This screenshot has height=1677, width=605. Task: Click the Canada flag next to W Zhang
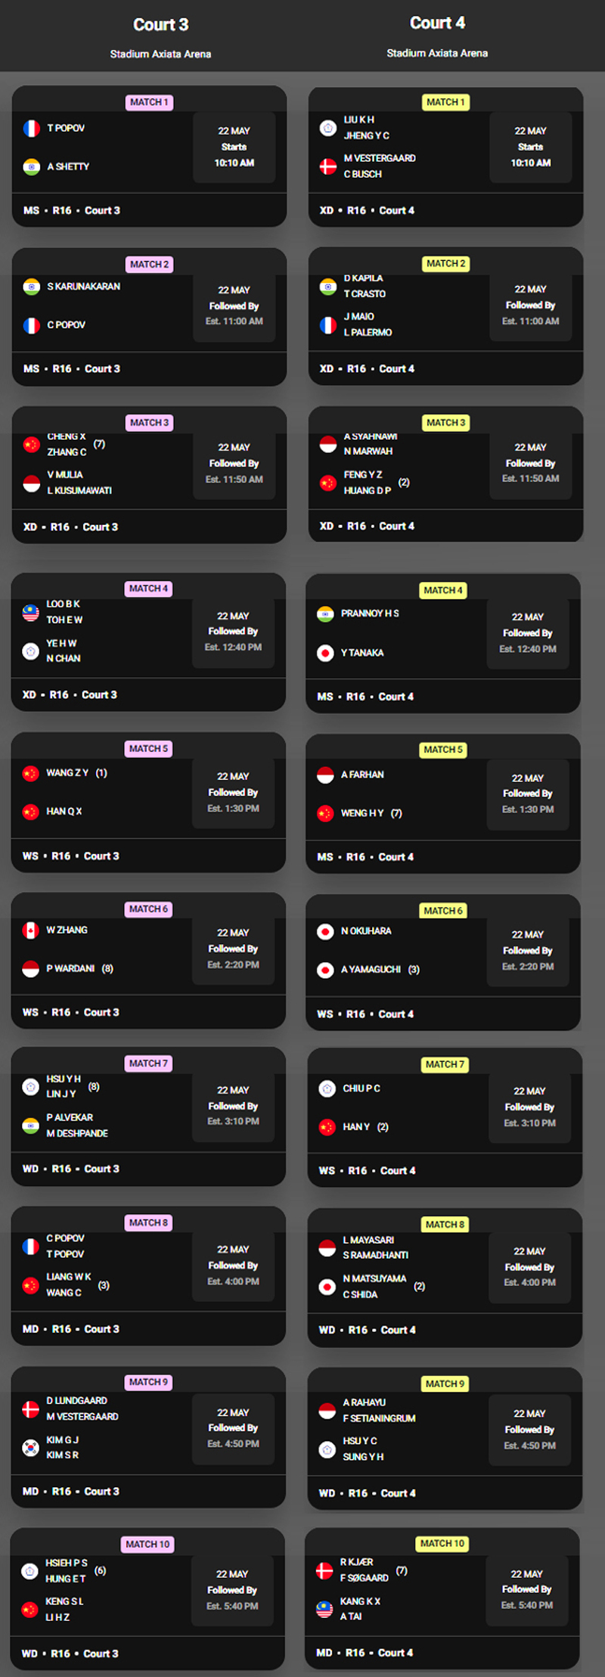click(x=30, y=930)
